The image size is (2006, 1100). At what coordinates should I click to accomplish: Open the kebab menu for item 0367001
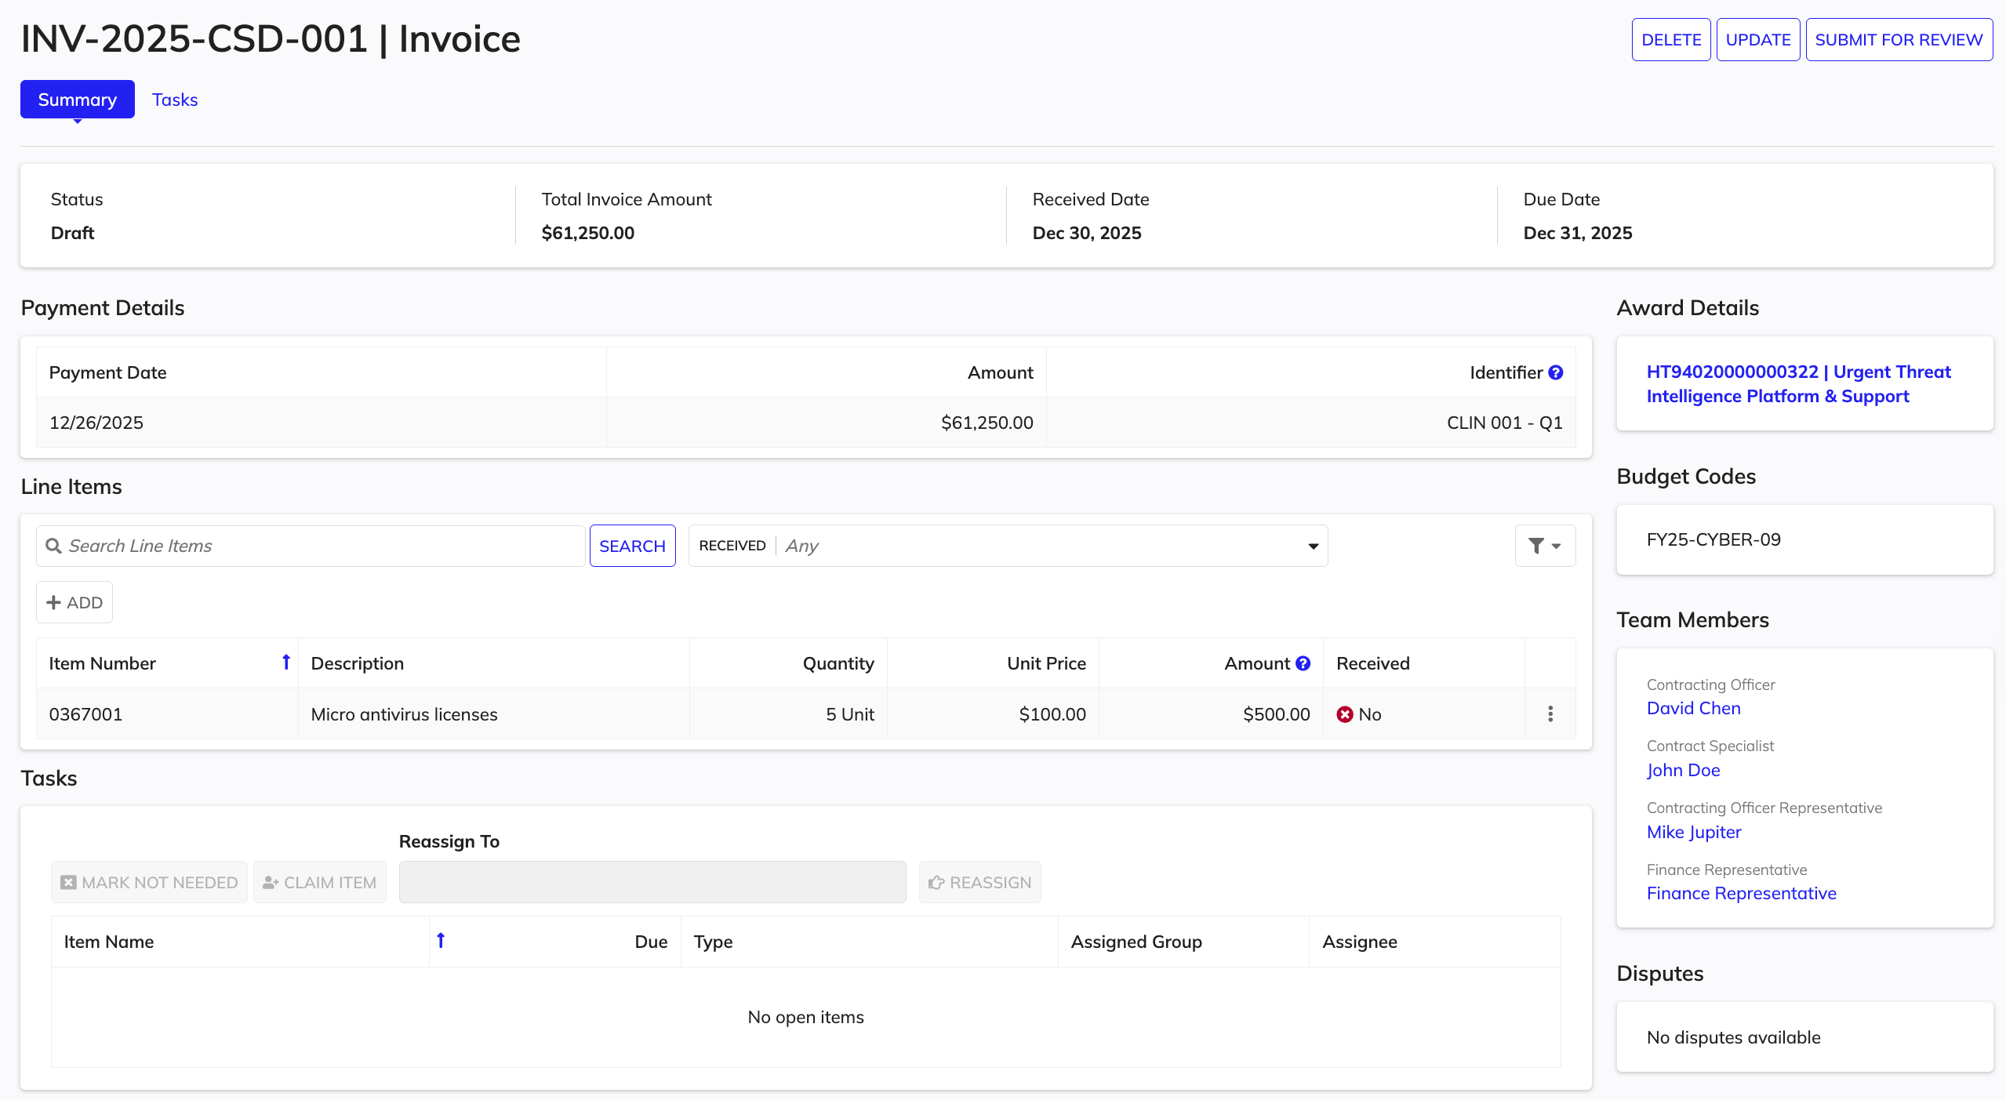tap(1550, 713)
